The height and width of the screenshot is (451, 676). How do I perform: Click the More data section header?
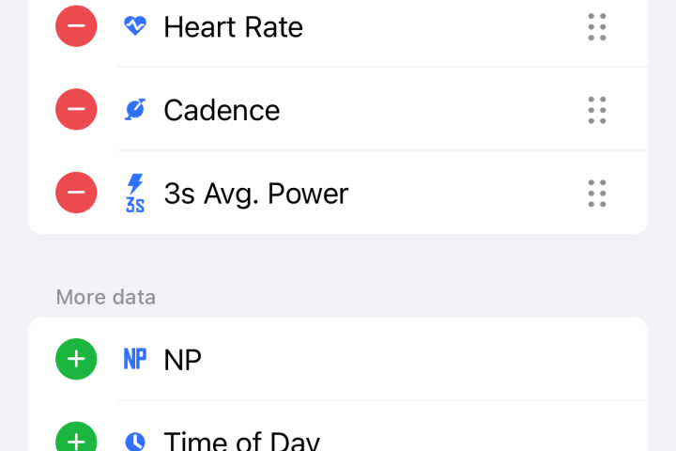pyautogui.click(x=105, y=297)
